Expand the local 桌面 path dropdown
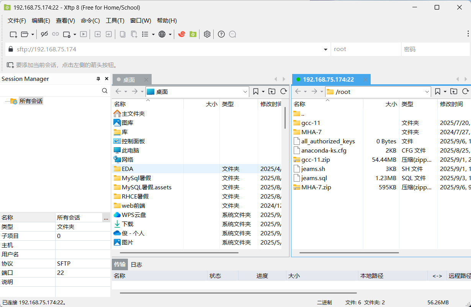Image resolution: width=471 pixels, height=307 pixels. (245, 92)
